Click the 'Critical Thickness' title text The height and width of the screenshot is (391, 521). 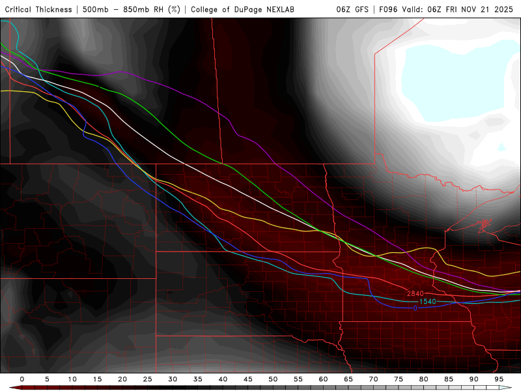click(38, 10)
